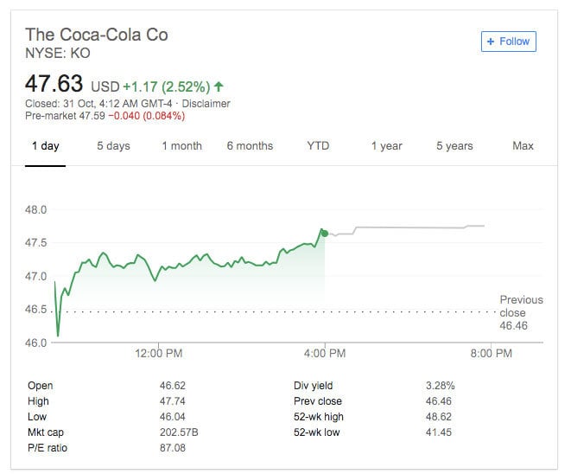Click the green up arrow icon

tap(219, 86)
